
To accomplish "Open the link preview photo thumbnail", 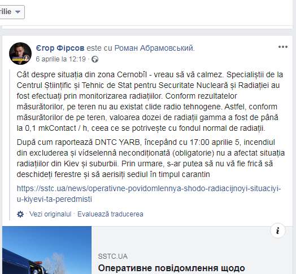I will (47, 250).
